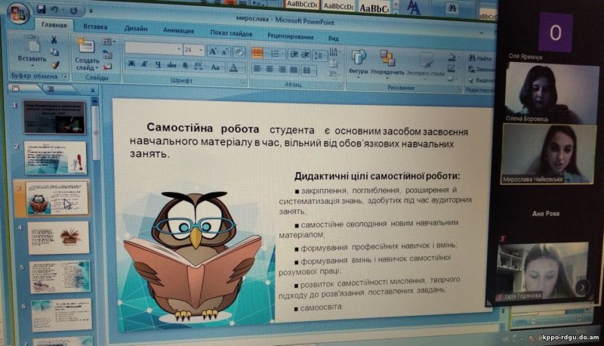Viewport: 604px width, 346px height.
Task: Toggle align text right
Action: click(282, 70)
